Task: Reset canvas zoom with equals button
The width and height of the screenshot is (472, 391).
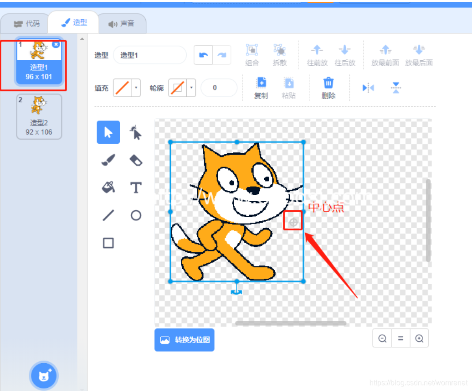Action: (400, 338)
